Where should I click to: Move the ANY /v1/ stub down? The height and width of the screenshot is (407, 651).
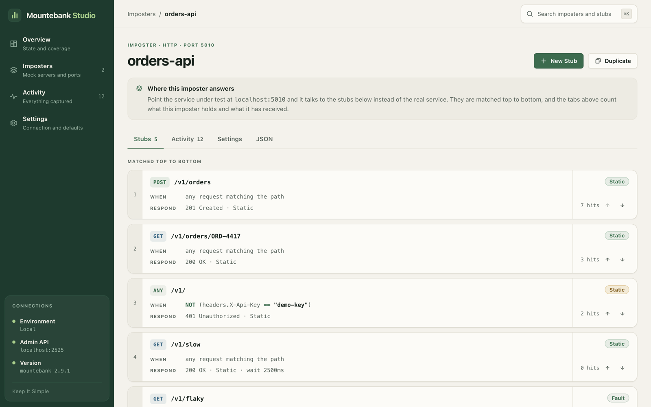tap(623, 314)
